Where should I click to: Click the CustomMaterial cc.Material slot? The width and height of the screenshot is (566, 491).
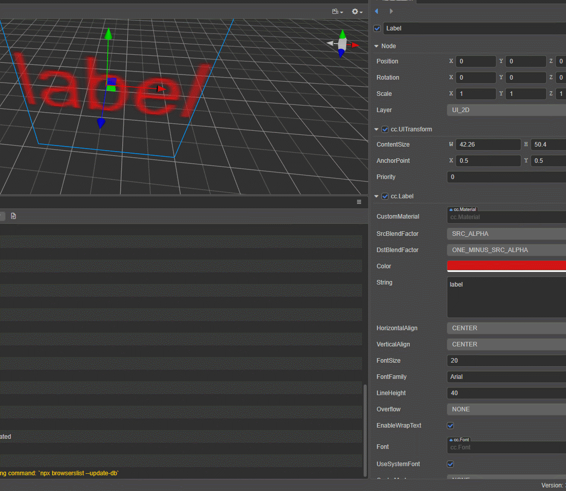click(x=507, y=217)
